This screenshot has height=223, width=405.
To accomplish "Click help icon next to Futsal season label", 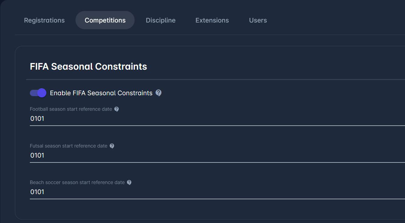I will coord(112,146).
